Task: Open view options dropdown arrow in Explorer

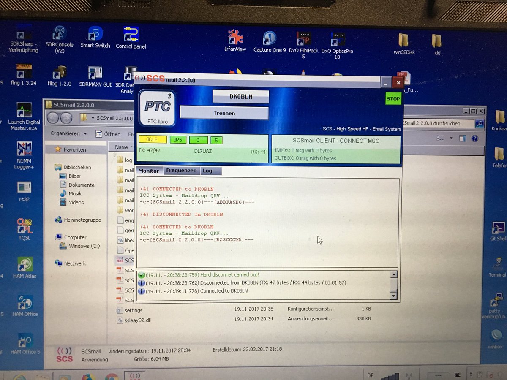Action: [x=451, y=138]
